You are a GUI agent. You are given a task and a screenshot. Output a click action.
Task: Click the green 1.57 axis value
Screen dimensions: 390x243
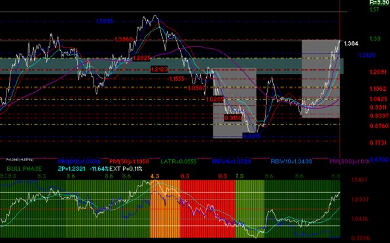coord(374,10)
